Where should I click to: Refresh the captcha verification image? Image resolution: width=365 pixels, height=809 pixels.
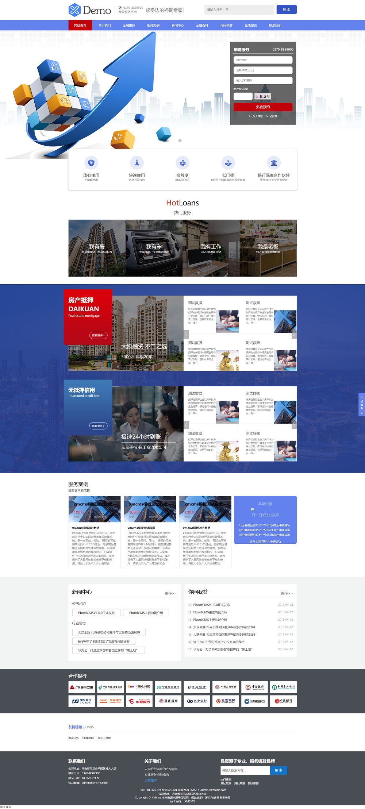click(x=263, y=96)
